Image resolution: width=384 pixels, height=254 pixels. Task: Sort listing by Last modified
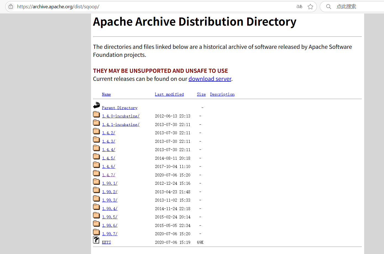click(169, 94)
